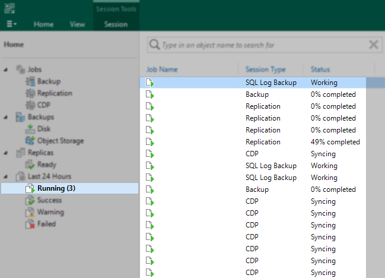The width and height of the screenshot is (385, 278).
Task: Select the first CDP session type cell
Action: click(x=252, y=154)
